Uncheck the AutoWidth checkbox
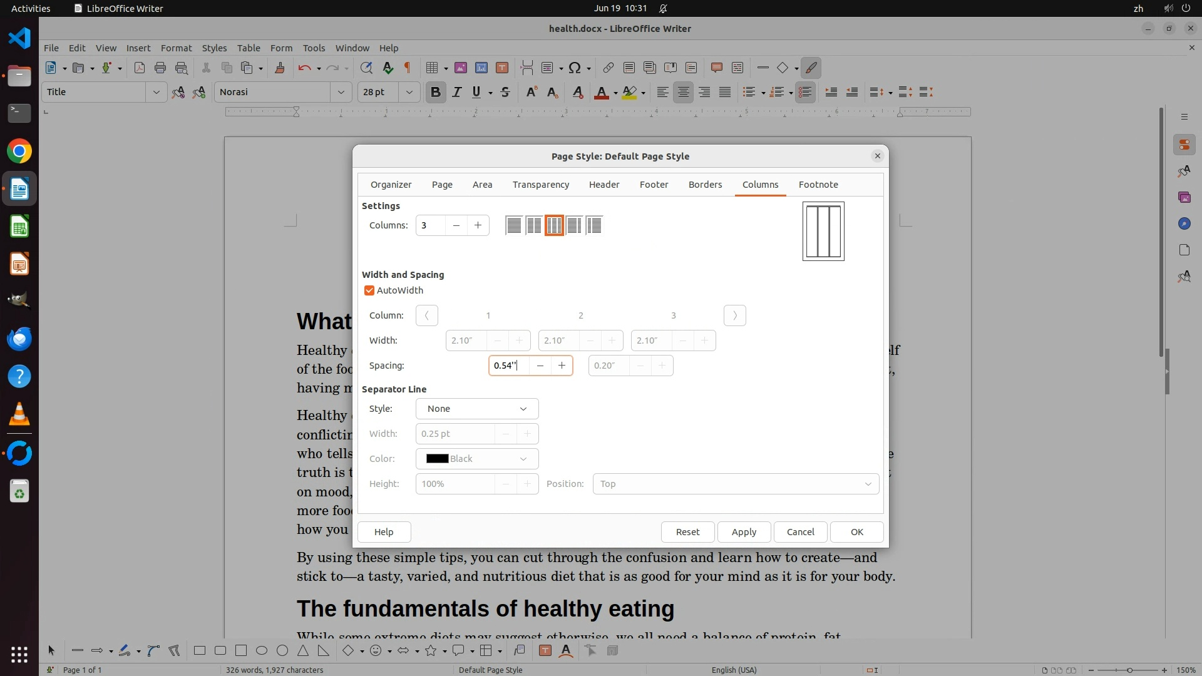Viewport: 1202px width, 676px height. click(369, 290)
